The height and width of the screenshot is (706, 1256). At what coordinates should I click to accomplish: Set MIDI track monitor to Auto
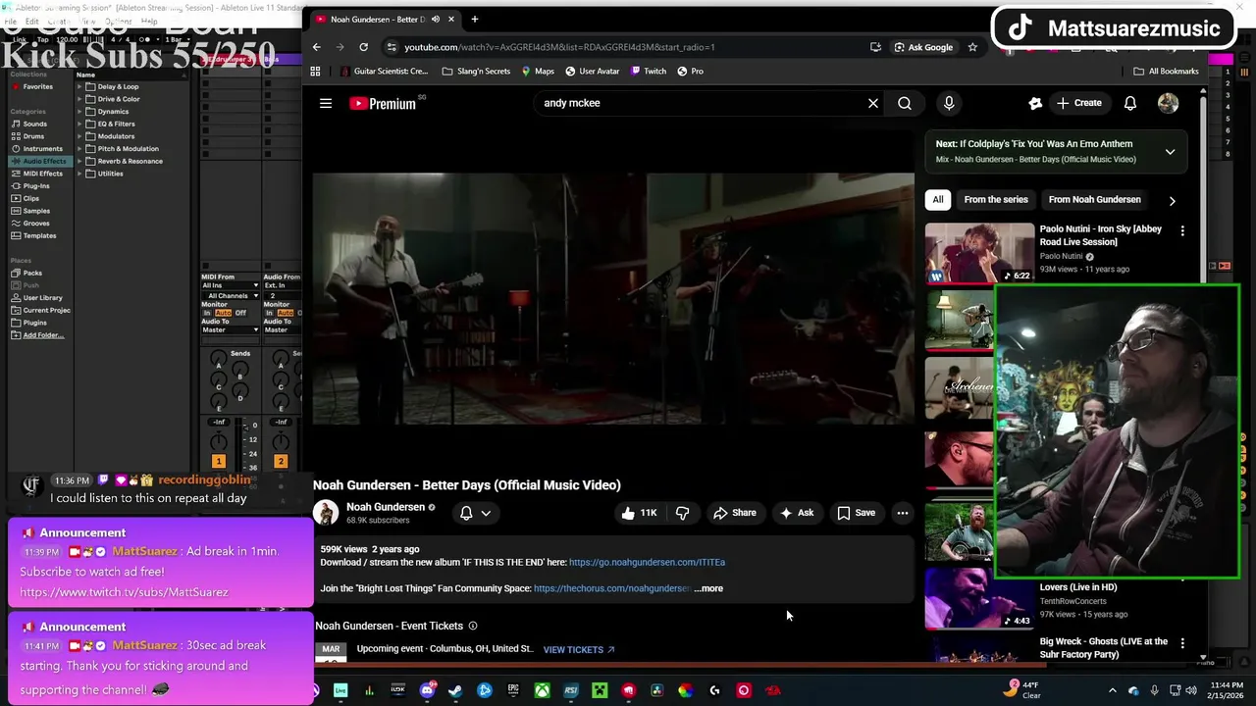(x=224, y=313)
